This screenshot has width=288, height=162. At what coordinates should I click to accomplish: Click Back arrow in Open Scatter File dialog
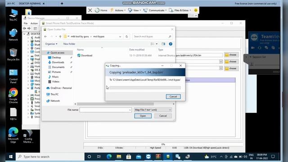click(x=45, y=36)
